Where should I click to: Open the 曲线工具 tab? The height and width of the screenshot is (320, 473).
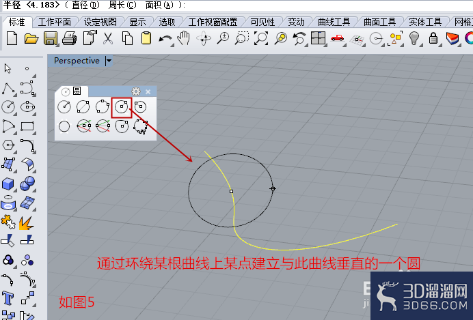(x=334, y=22)
